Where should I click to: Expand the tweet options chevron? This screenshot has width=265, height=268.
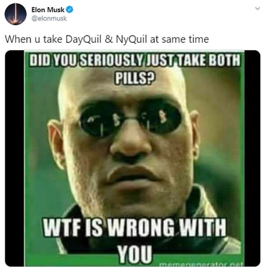click(257, 8)
